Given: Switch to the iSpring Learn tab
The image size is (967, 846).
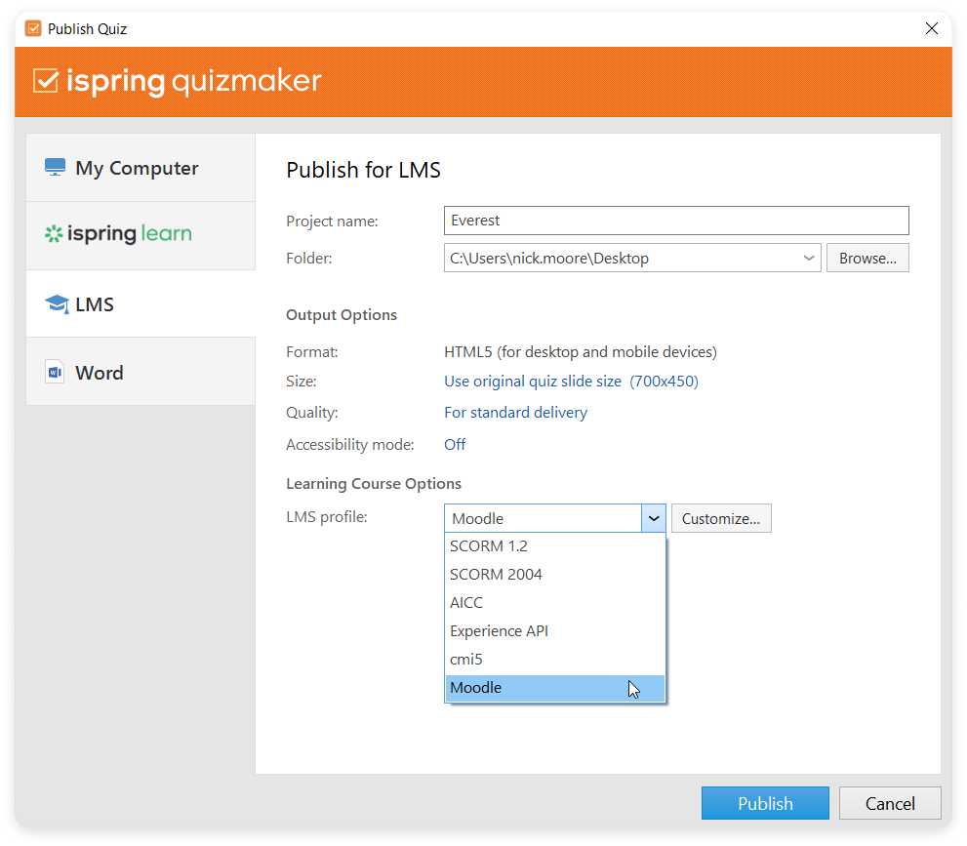Looking at the screenshot, I should (x=141, y=235).
